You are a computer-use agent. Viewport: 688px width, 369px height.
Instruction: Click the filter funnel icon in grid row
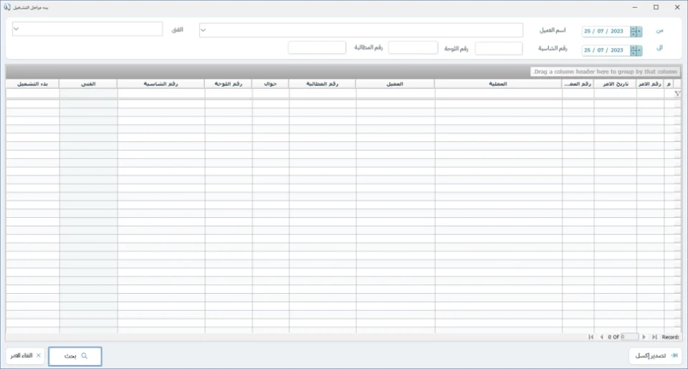pyautogui.click(x=677, y=93)
